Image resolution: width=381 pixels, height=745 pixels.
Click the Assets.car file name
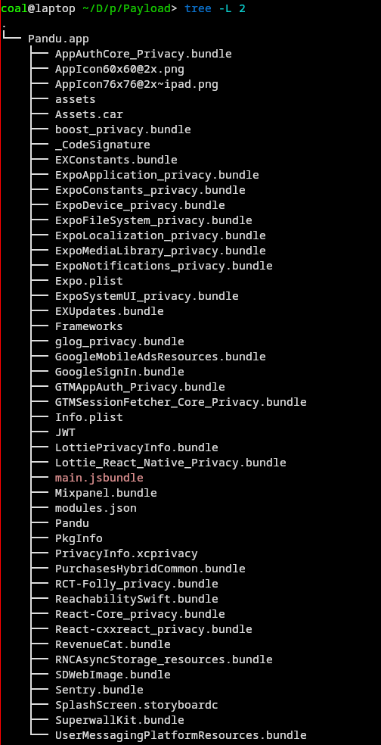click(88, 114)
